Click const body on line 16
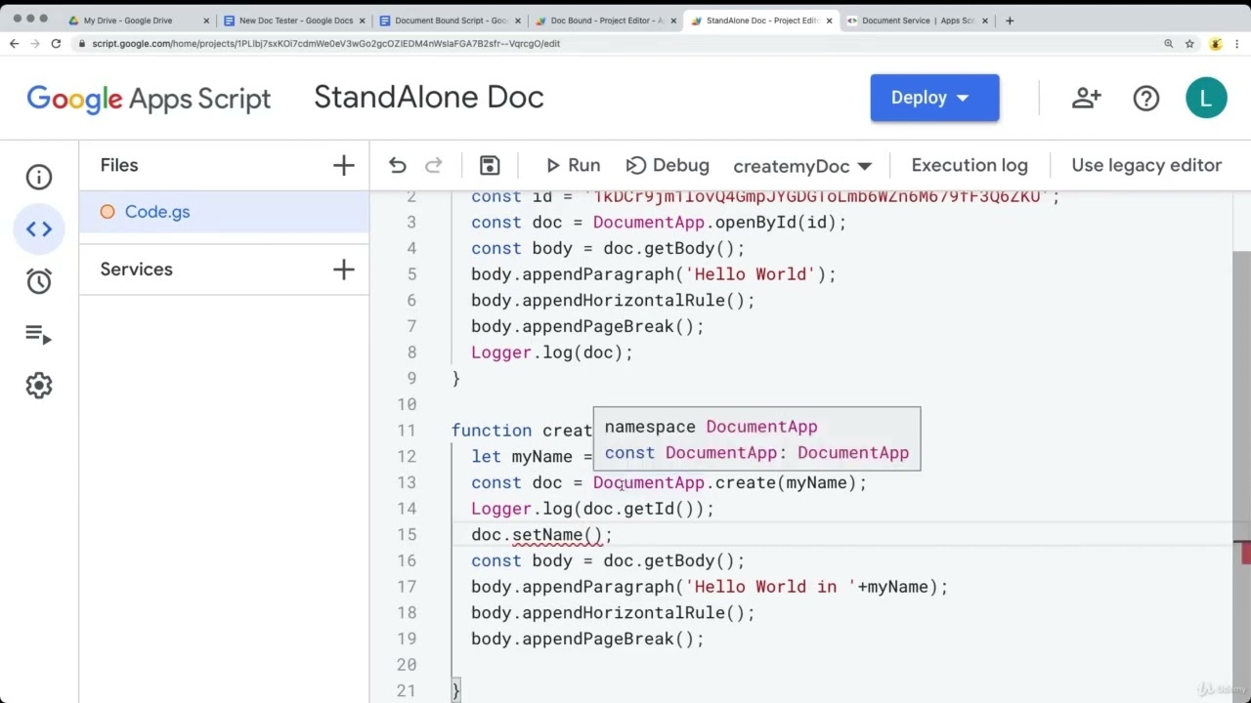The height and width of the screenshot is (703, 1251). click(522, 560)
